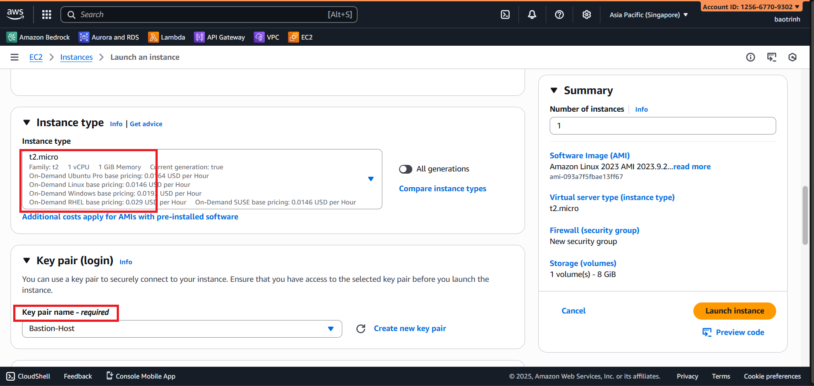Click the refresh key pairs icon

[361, 329]
